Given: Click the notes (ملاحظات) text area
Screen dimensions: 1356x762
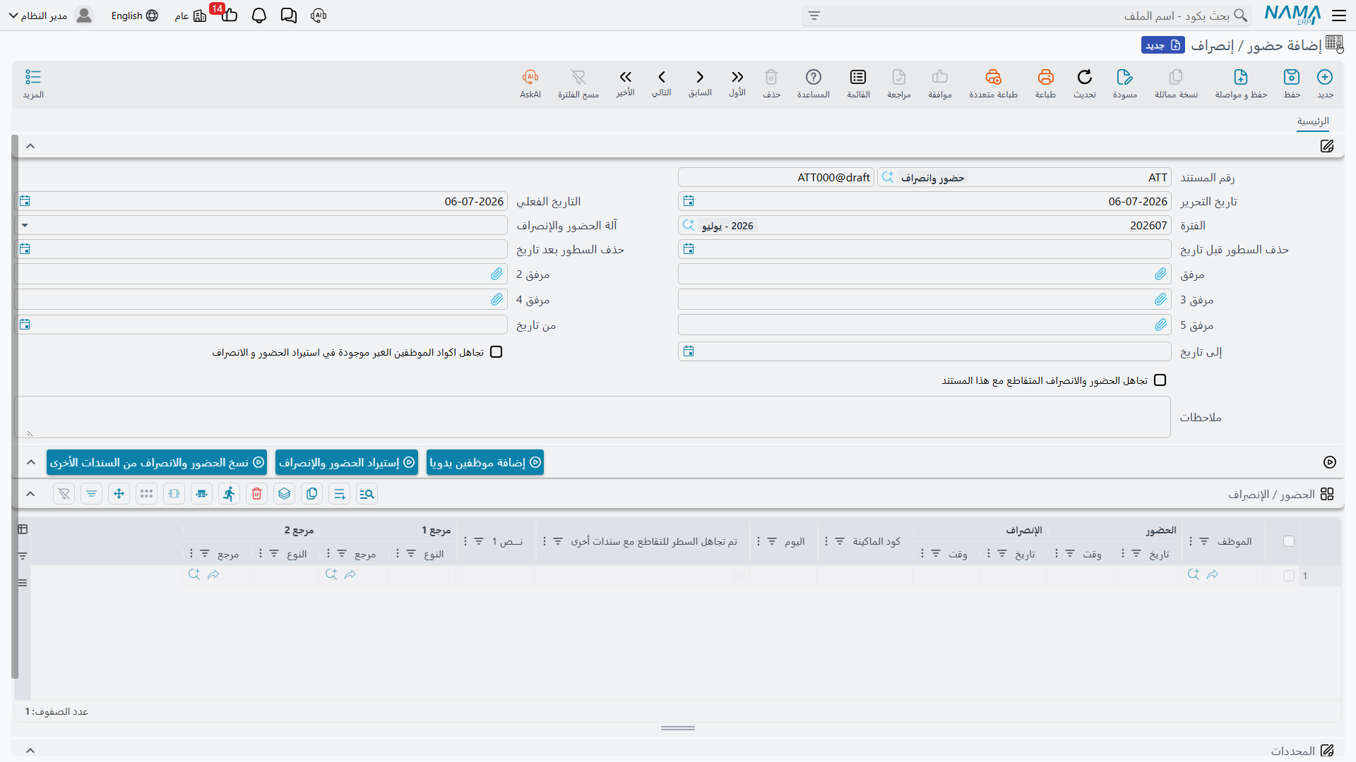Looking at the screenshot, I should click(x=593, y=417).
